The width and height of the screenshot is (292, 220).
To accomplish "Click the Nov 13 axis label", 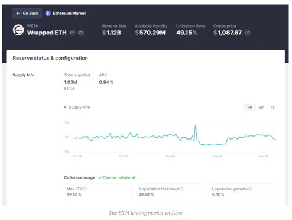I will click(x=217, y=156).
